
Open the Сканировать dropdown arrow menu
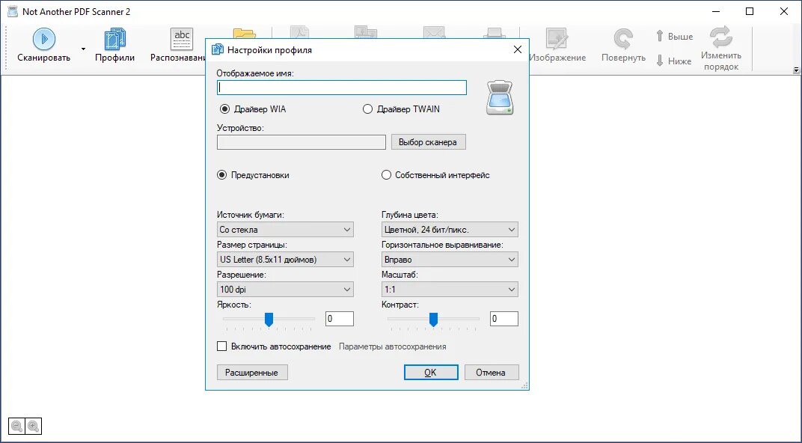(83, 49)
